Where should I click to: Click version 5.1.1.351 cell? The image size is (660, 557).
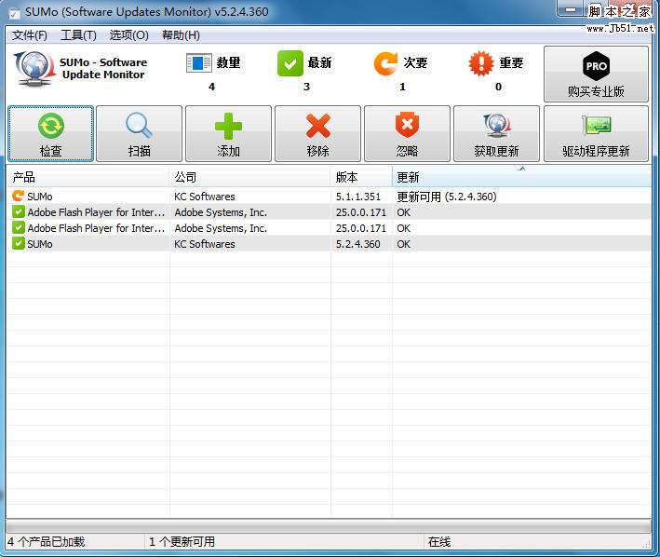(x=358, y=197)
